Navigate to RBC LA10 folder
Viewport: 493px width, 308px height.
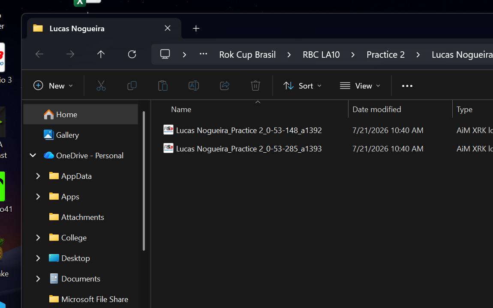click(x=321, y=55)
